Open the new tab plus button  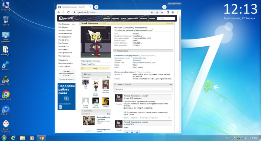tap(96, 7)
